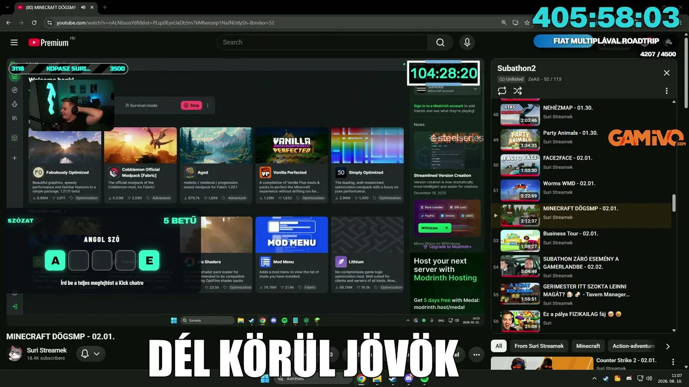Select the current MINECRAFT DÖGSMP playlist entry

(582, 214)
